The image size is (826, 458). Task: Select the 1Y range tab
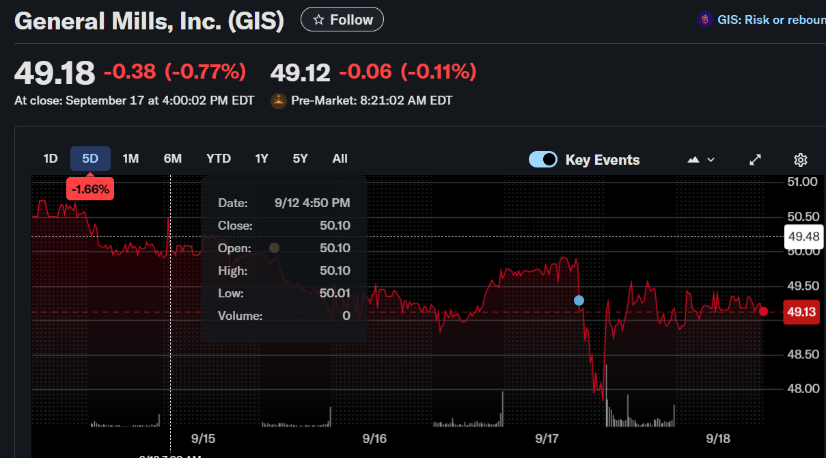point(262,159)
